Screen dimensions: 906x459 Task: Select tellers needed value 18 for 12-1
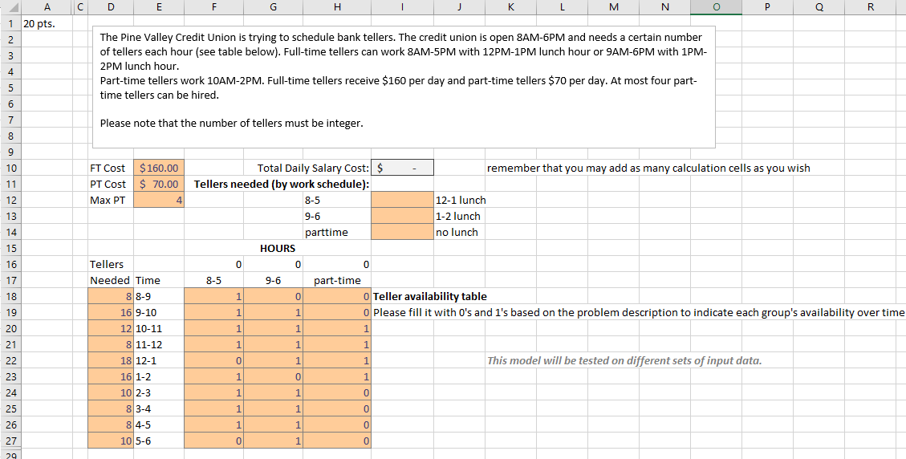111,361
